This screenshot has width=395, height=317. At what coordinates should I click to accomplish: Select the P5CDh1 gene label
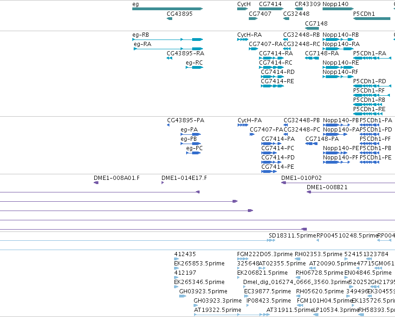364,14
